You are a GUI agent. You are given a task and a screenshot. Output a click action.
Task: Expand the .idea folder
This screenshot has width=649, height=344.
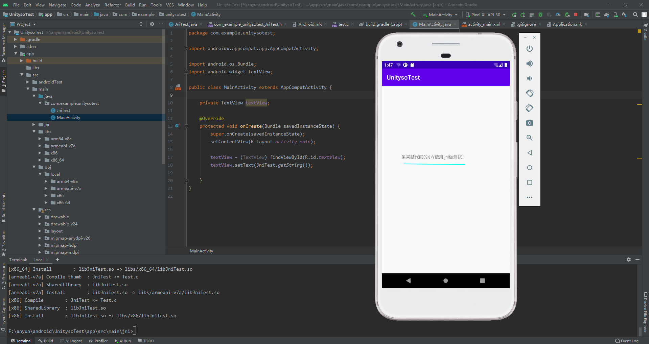click(x=16, y=47)
